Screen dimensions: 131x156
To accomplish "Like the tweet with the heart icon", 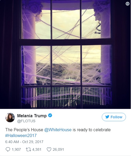I will (x=49, y=149).
